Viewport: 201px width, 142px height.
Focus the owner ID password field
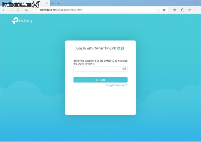click(x=100, y=69)
